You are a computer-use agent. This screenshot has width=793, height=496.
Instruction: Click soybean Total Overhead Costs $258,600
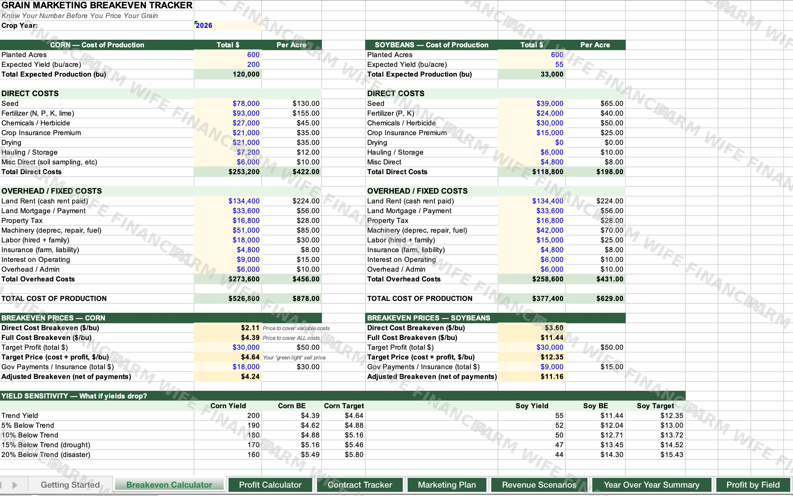tap(531, 279)
